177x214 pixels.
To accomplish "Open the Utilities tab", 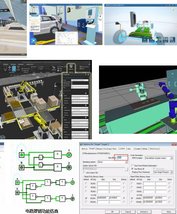I will click(x=154, y=149).
